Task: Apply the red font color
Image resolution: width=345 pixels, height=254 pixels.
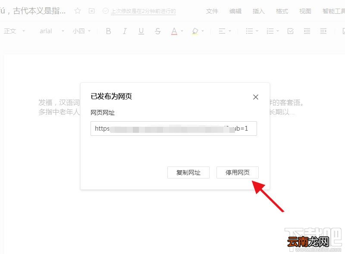Action: click(174, 31)
